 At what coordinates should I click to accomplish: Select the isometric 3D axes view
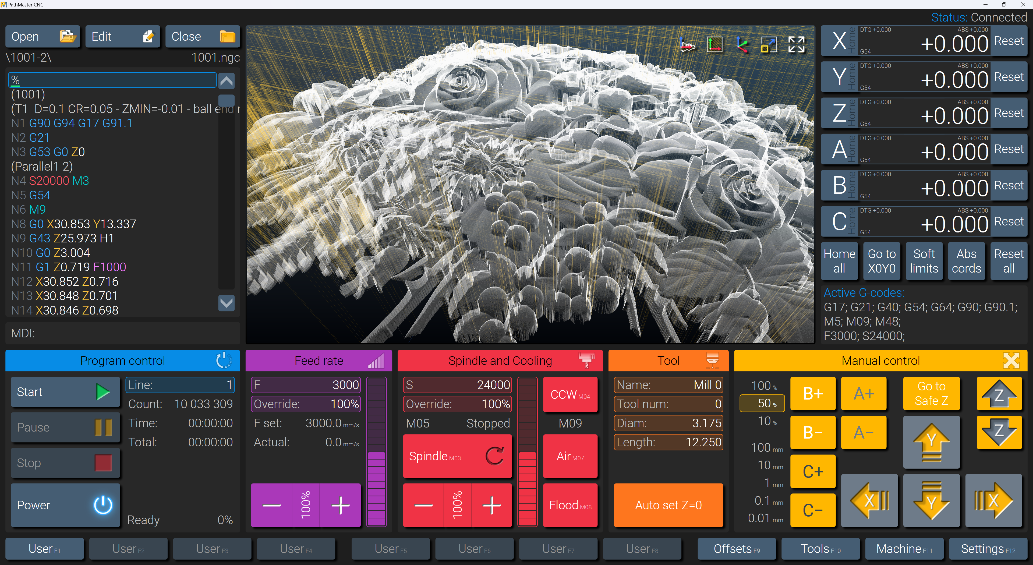point(742,44)
